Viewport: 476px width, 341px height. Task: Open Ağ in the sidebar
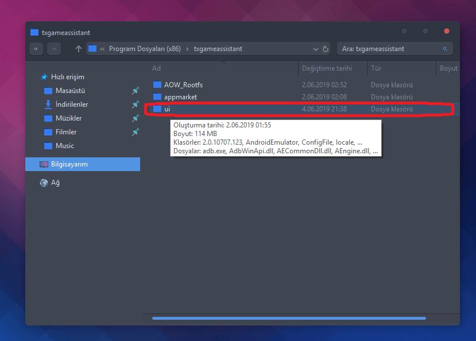(x=55, y=183)
